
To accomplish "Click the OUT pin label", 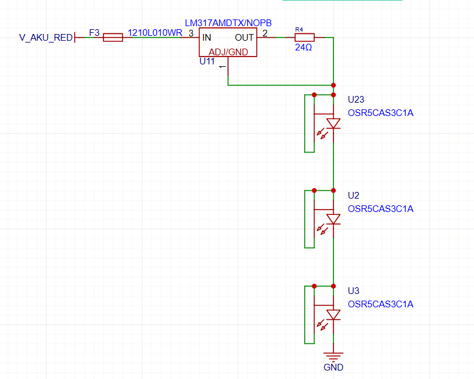I will tap(244, 38).
